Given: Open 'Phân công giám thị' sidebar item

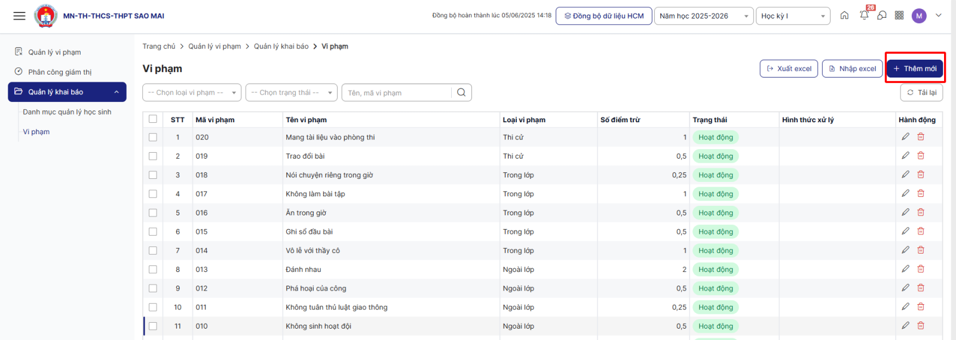Looking at the screenshot, I should click(60, 72).
